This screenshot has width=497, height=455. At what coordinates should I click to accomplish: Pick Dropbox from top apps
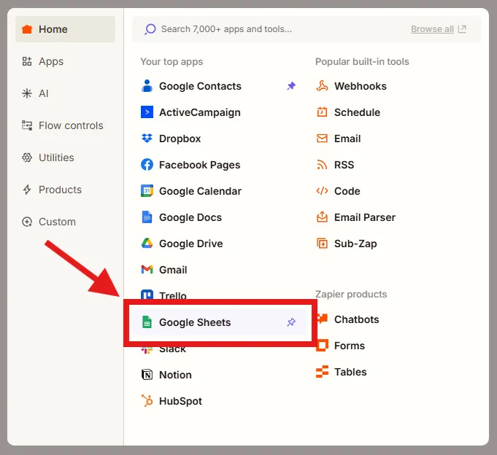click(180, 139)
